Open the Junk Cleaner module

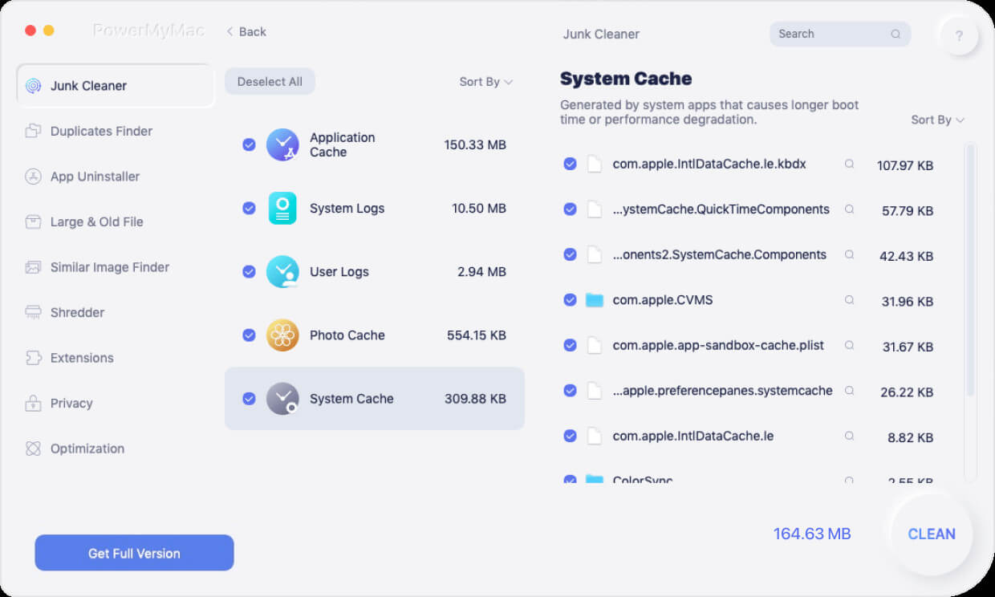(116, 86)
